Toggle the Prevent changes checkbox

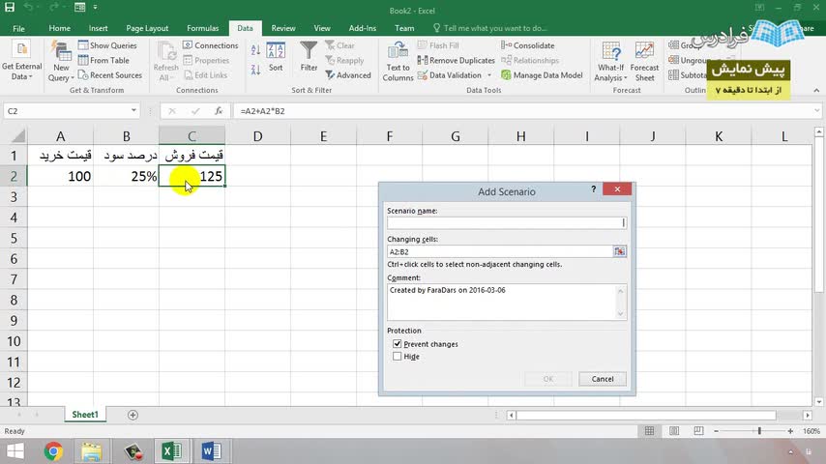(x=398, y=344)
